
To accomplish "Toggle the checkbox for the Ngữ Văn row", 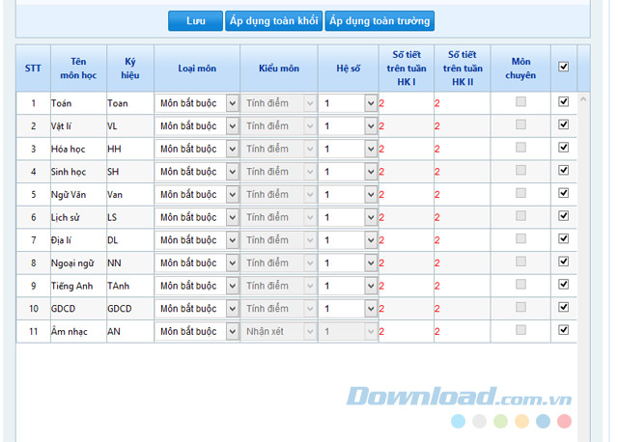I will click(564, 193).
